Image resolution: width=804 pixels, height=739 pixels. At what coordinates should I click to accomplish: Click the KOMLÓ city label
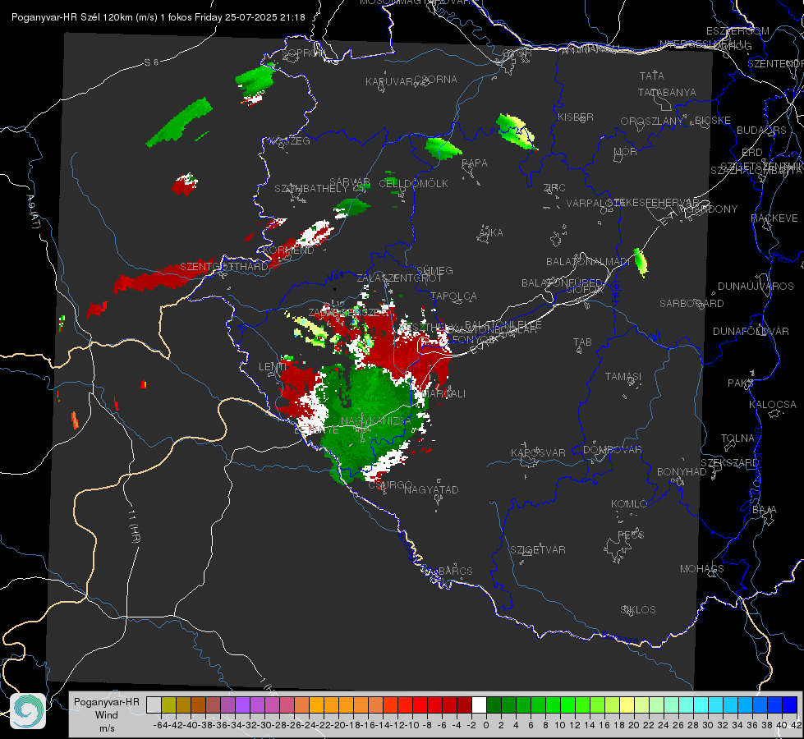click(628, 504)
